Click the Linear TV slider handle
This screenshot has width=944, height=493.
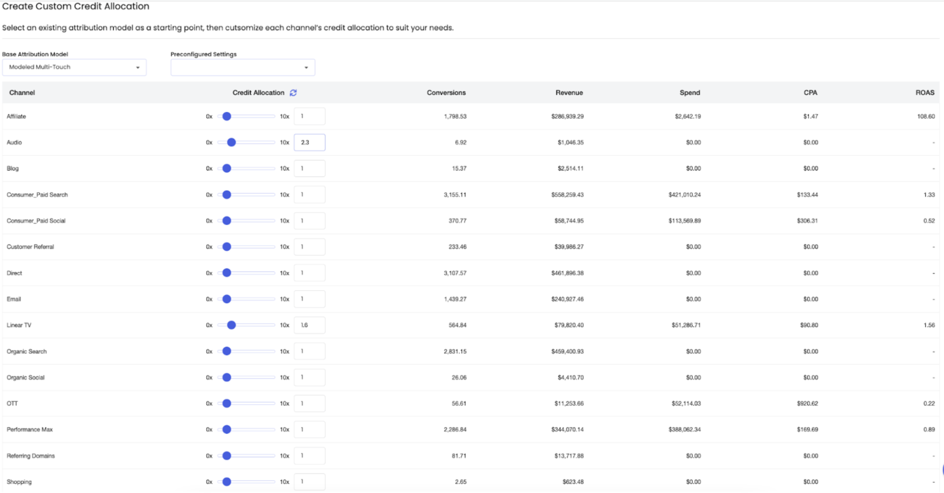click(231, 325)
